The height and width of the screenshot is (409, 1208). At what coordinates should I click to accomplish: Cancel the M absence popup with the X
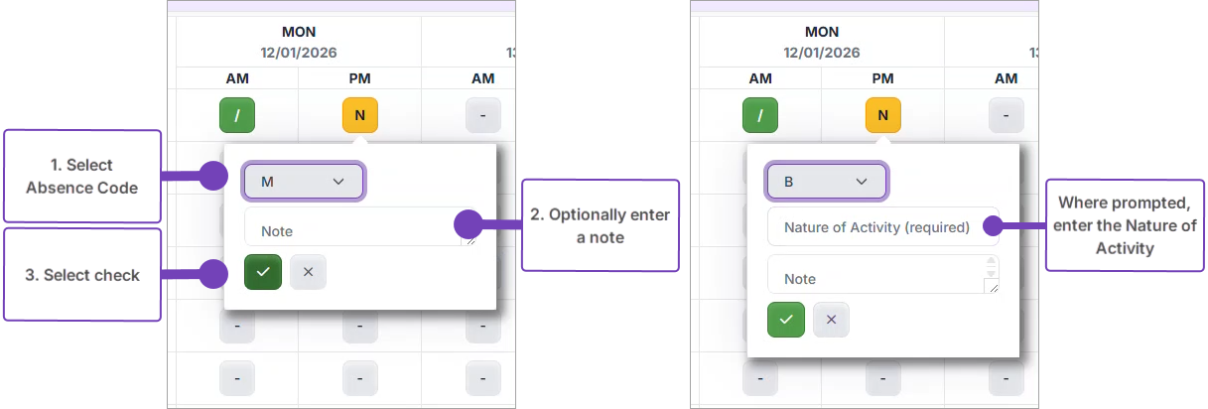click(x=308, y=272)
